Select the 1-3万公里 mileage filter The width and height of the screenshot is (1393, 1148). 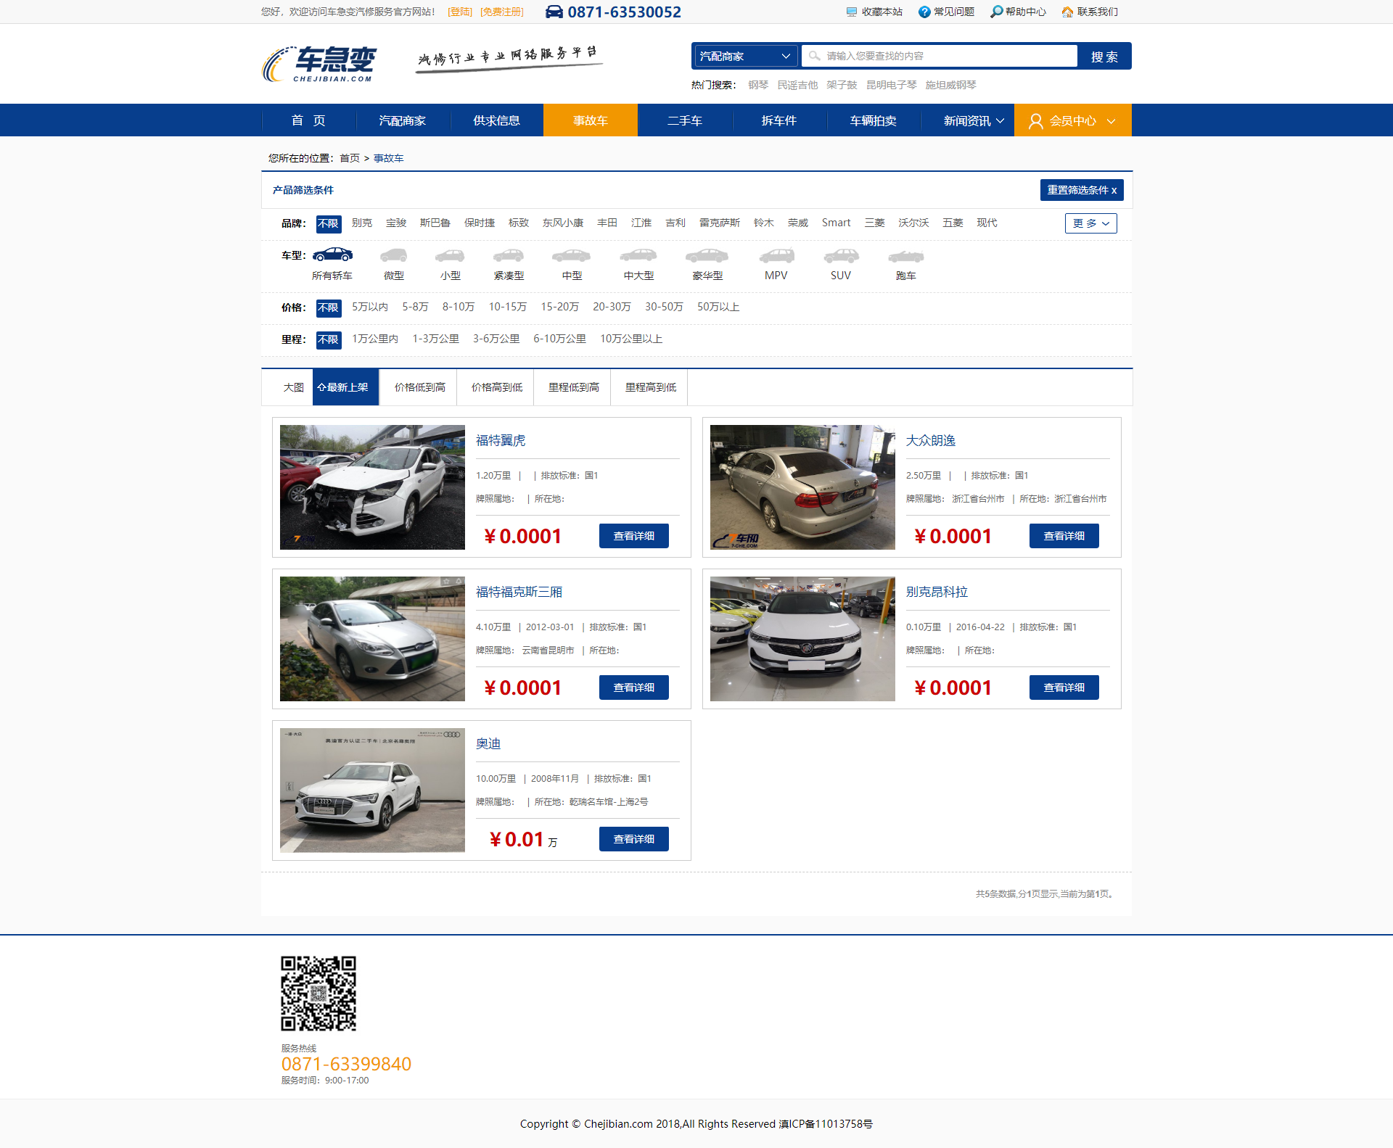point(435,339)
